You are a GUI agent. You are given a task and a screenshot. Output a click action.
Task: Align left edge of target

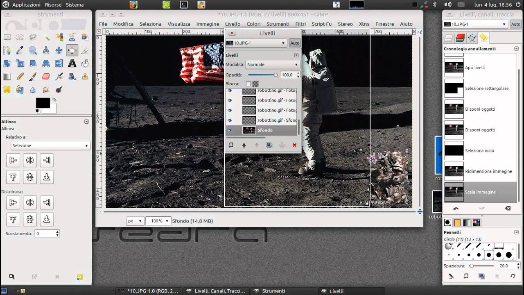pyautogui.click(x=13, y=161)
